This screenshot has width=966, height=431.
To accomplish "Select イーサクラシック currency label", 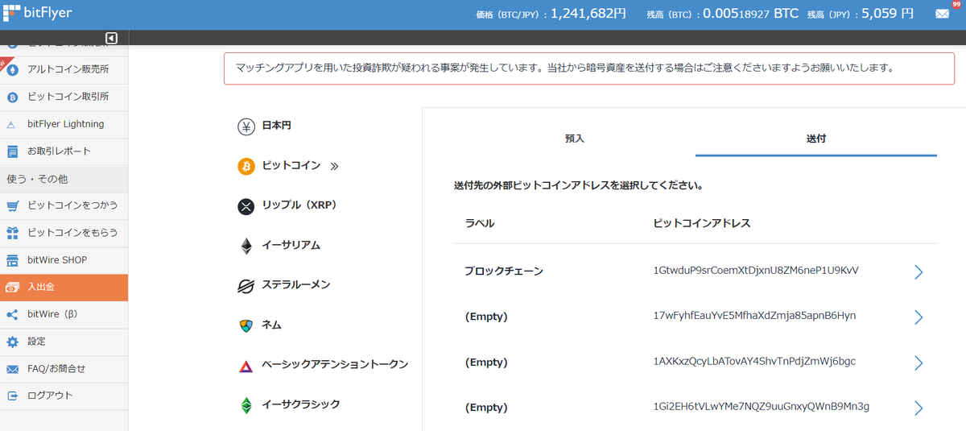I will point(301,404).
